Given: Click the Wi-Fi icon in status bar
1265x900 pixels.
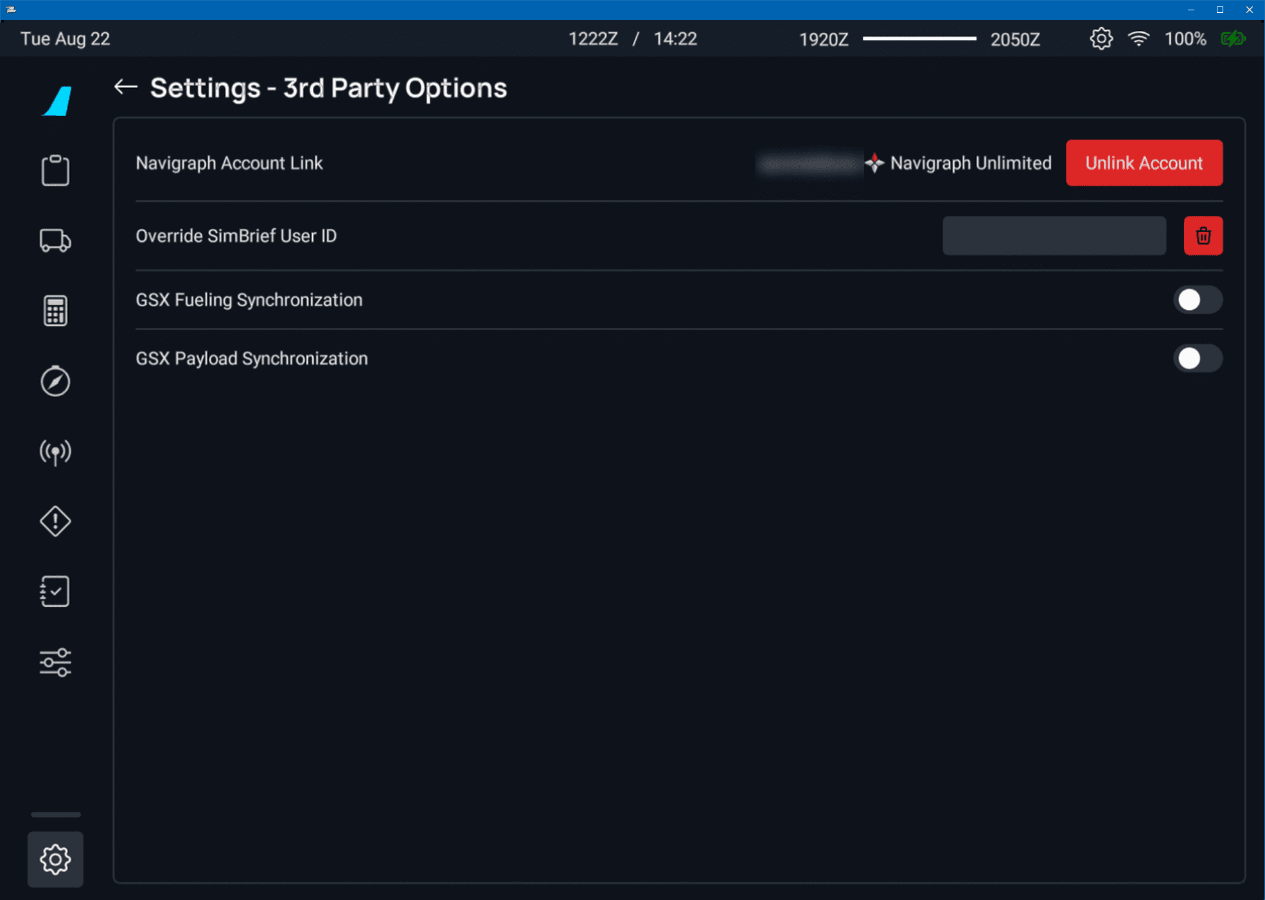Looking at the screenshot, I should click(1138, 39).
